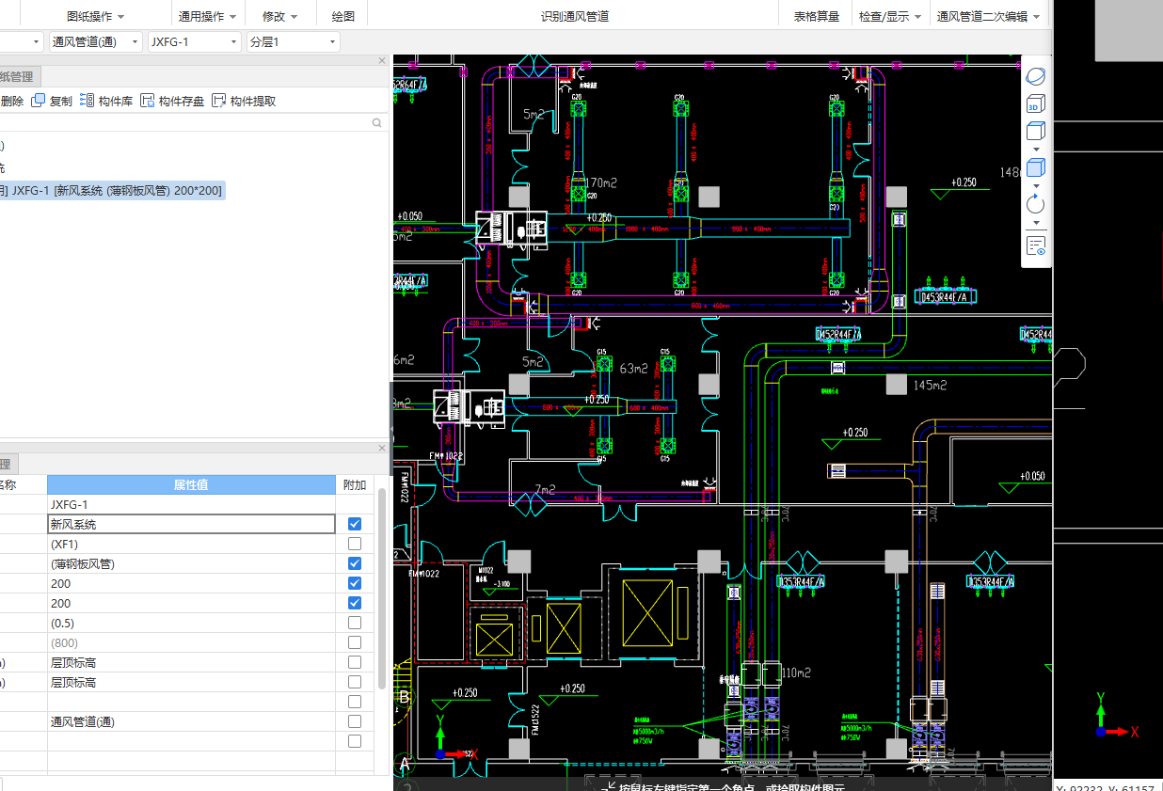Close the properties panel

click(382, 448)
